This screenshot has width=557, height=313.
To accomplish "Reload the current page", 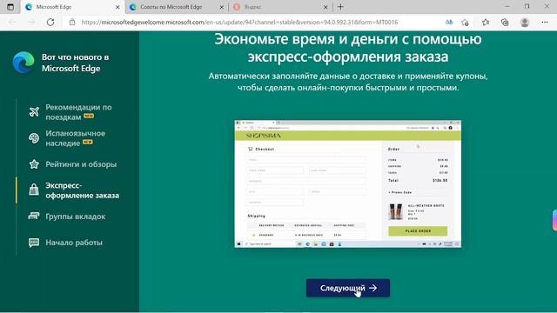I will [50, 22].
